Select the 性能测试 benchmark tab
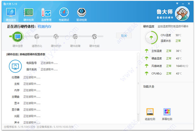The width and height of the screenshot is (195, 131). 64,15
